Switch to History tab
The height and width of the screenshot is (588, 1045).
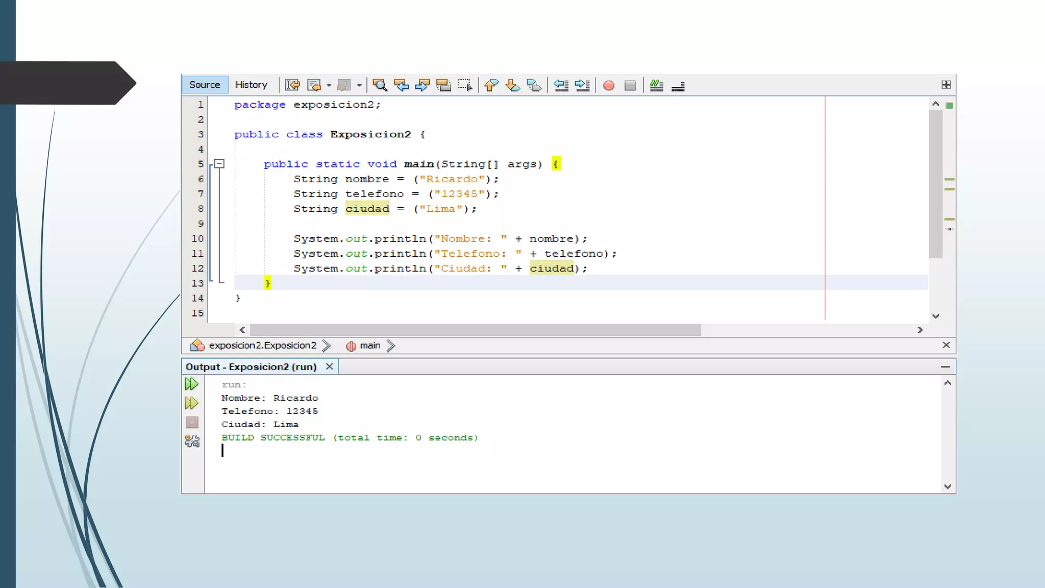pyautogui.click(x=251, y=85)
